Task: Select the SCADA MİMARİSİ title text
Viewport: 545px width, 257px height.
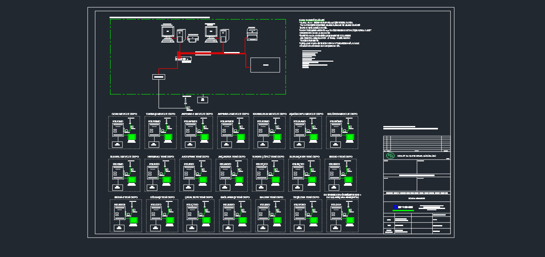Action: tap(417, 198)
